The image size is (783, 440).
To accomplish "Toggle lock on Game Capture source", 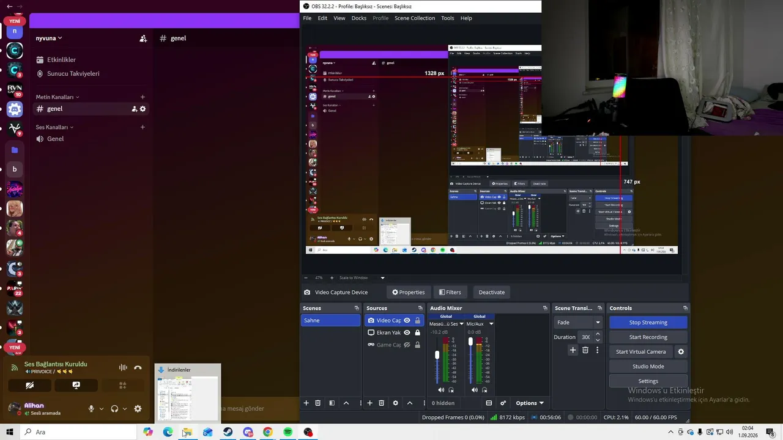I will pos(418,345).
